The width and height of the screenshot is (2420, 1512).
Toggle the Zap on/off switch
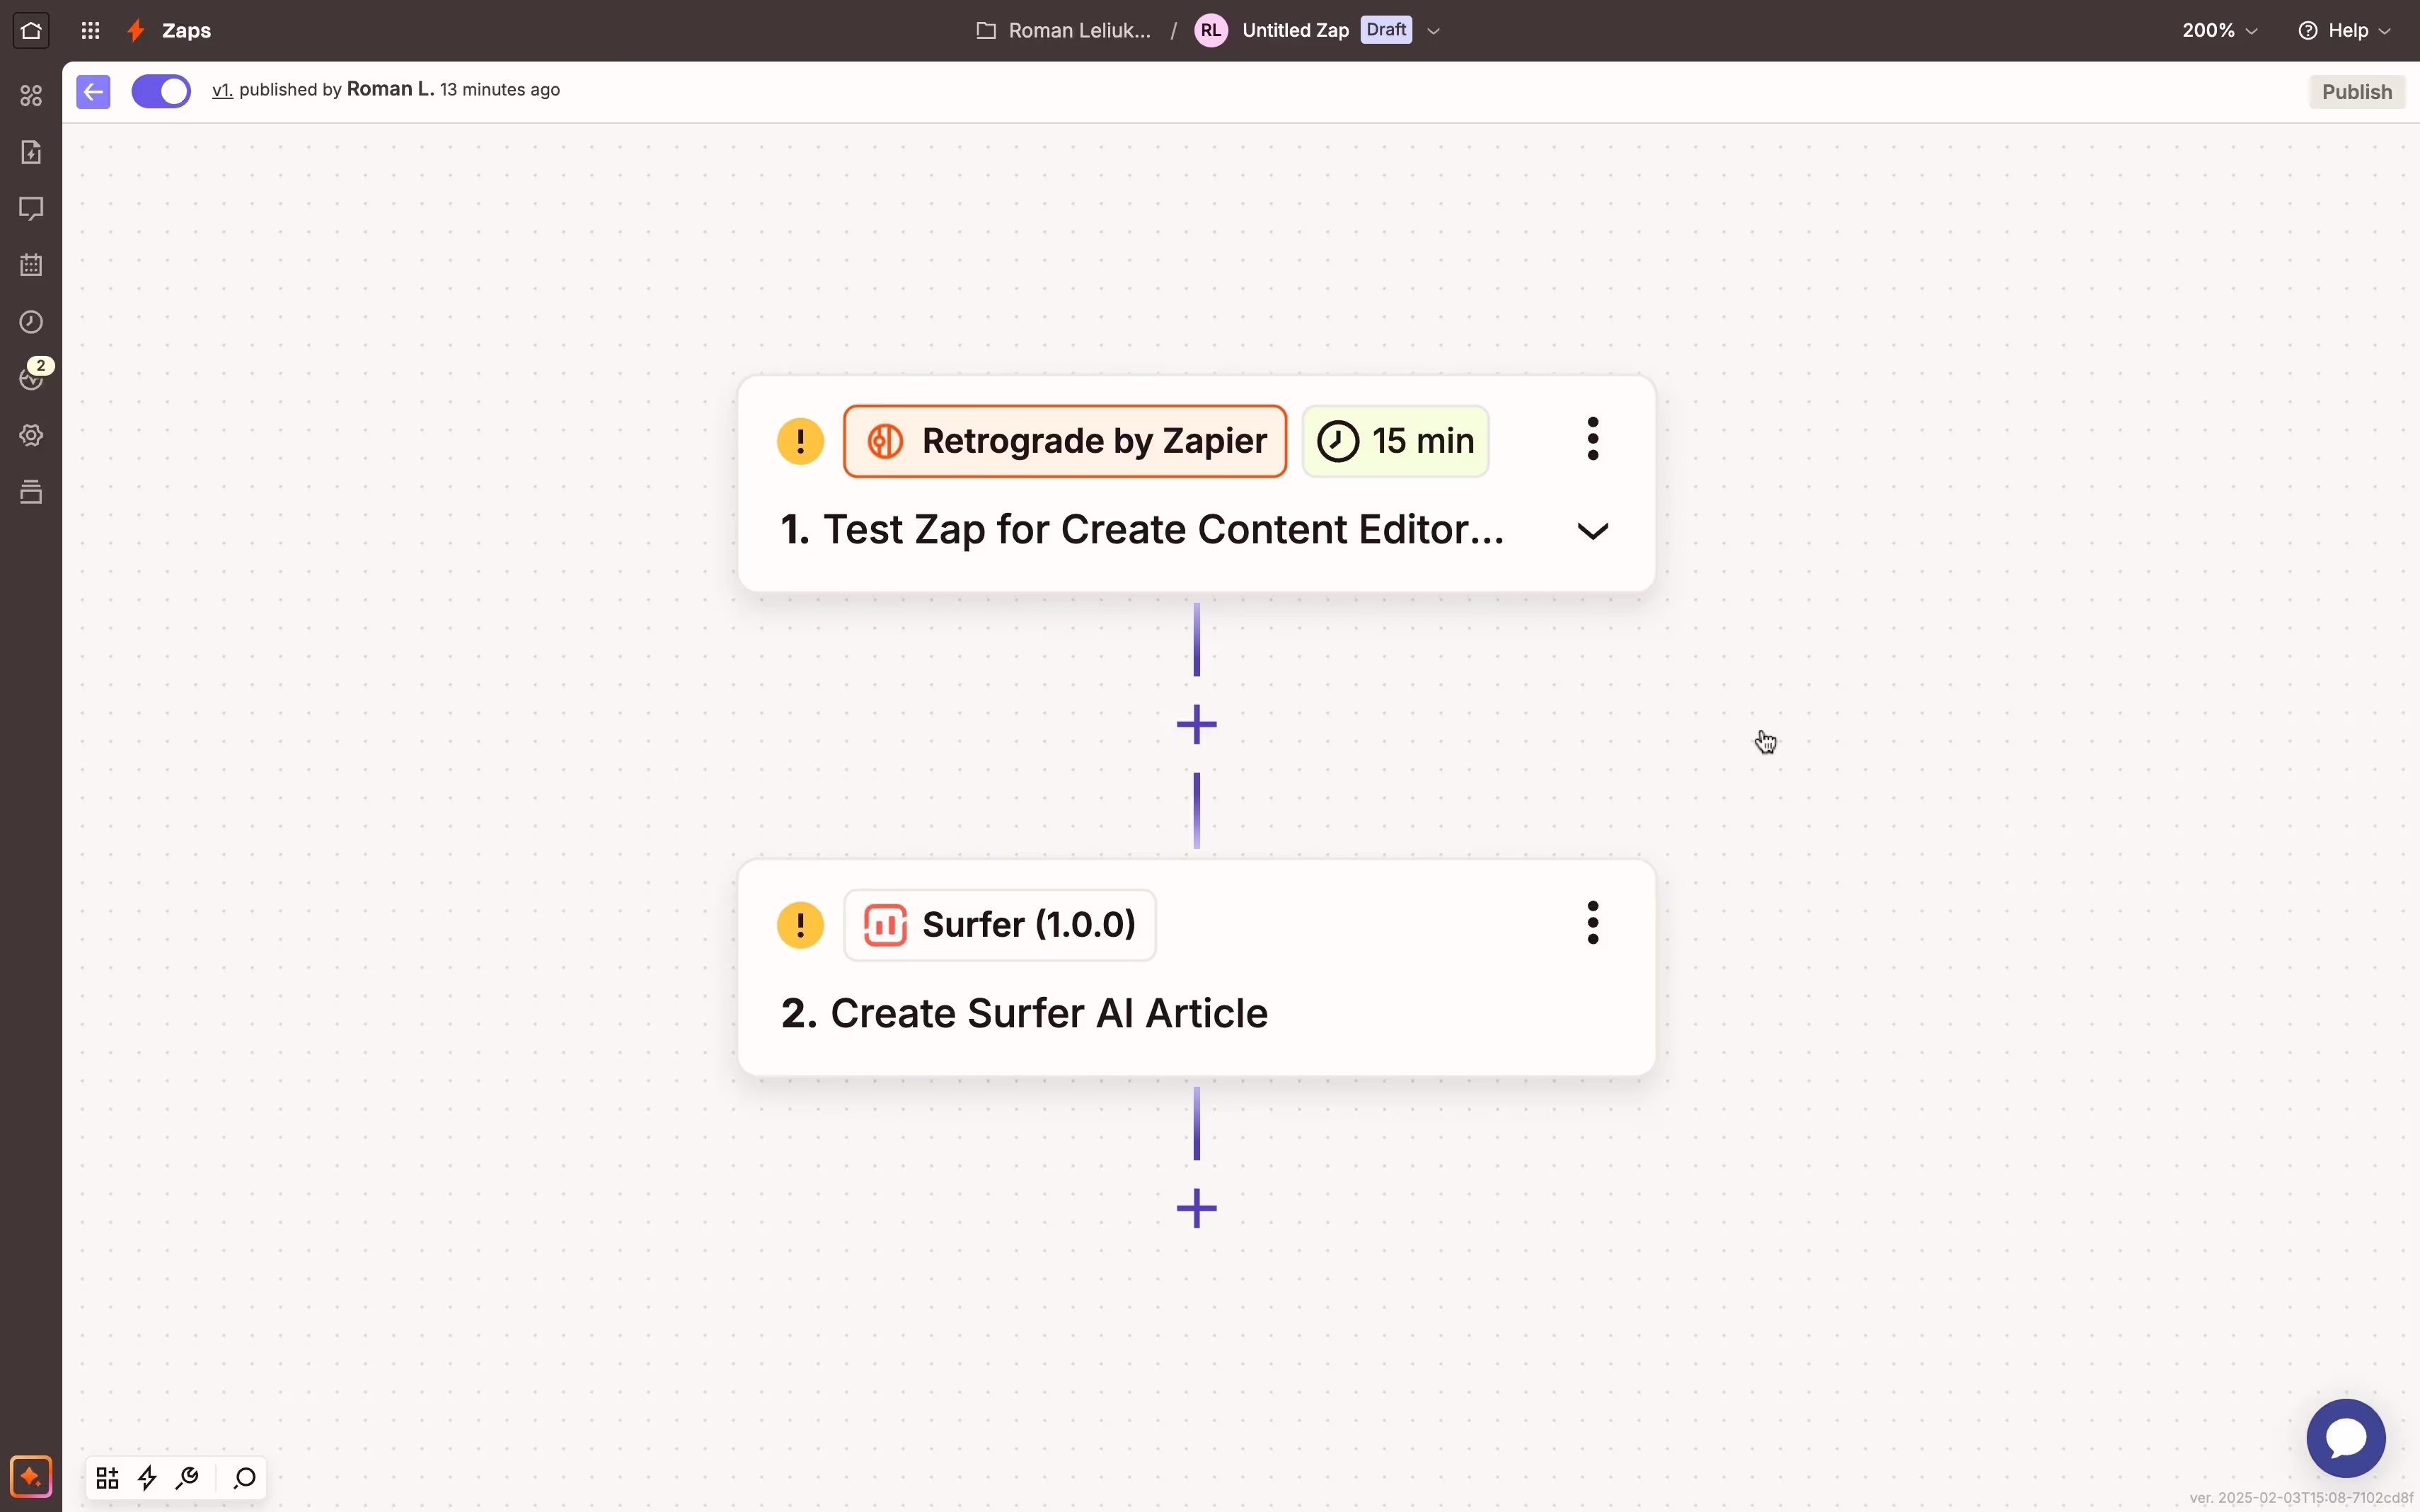coord(161,91)
